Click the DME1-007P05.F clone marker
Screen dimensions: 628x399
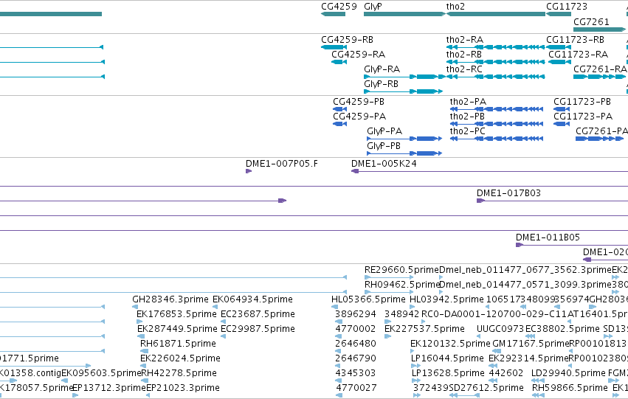pyautogui.click(x=249, y=171)
